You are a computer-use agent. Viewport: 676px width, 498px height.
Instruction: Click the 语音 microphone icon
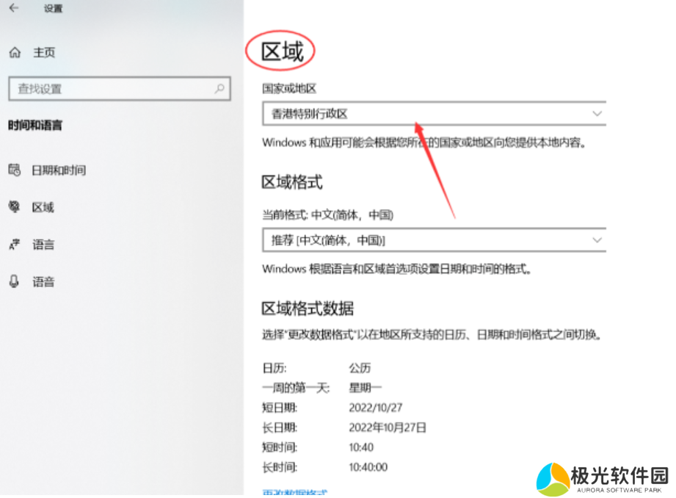coord(15,282)
